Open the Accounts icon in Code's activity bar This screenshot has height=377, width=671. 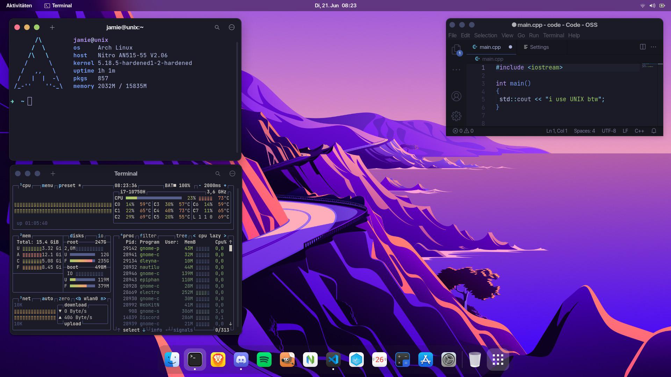pos(456,96)
